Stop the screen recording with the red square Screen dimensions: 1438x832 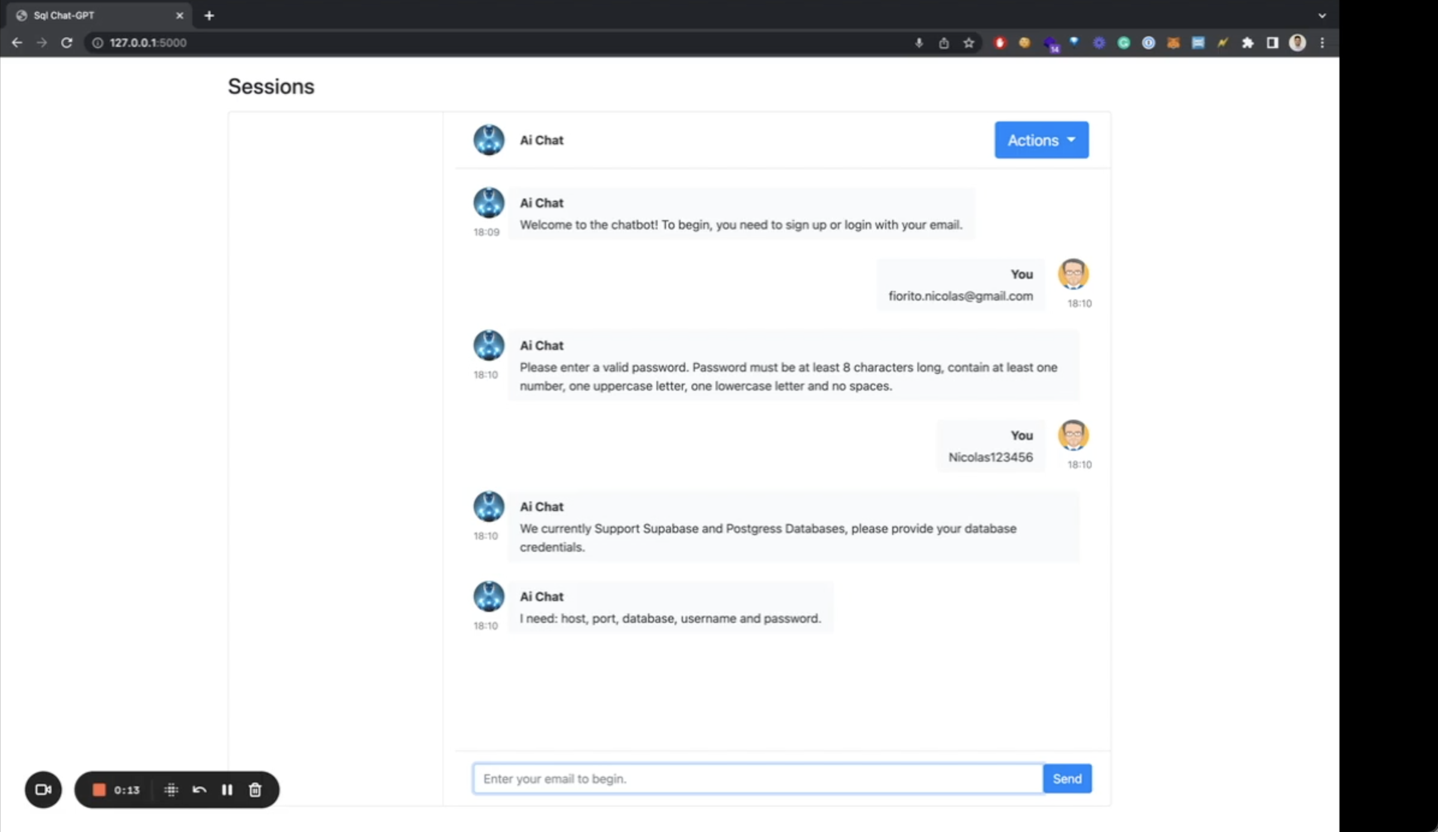coord(99,789)
